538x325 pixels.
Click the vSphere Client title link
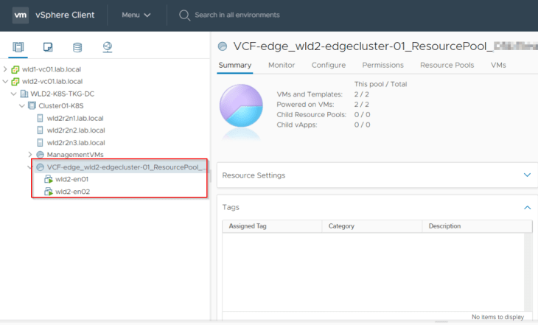pos(65,15)
